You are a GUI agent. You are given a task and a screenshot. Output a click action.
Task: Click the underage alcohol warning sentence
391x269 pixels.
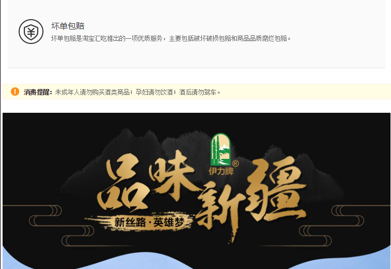coord(138,92)
